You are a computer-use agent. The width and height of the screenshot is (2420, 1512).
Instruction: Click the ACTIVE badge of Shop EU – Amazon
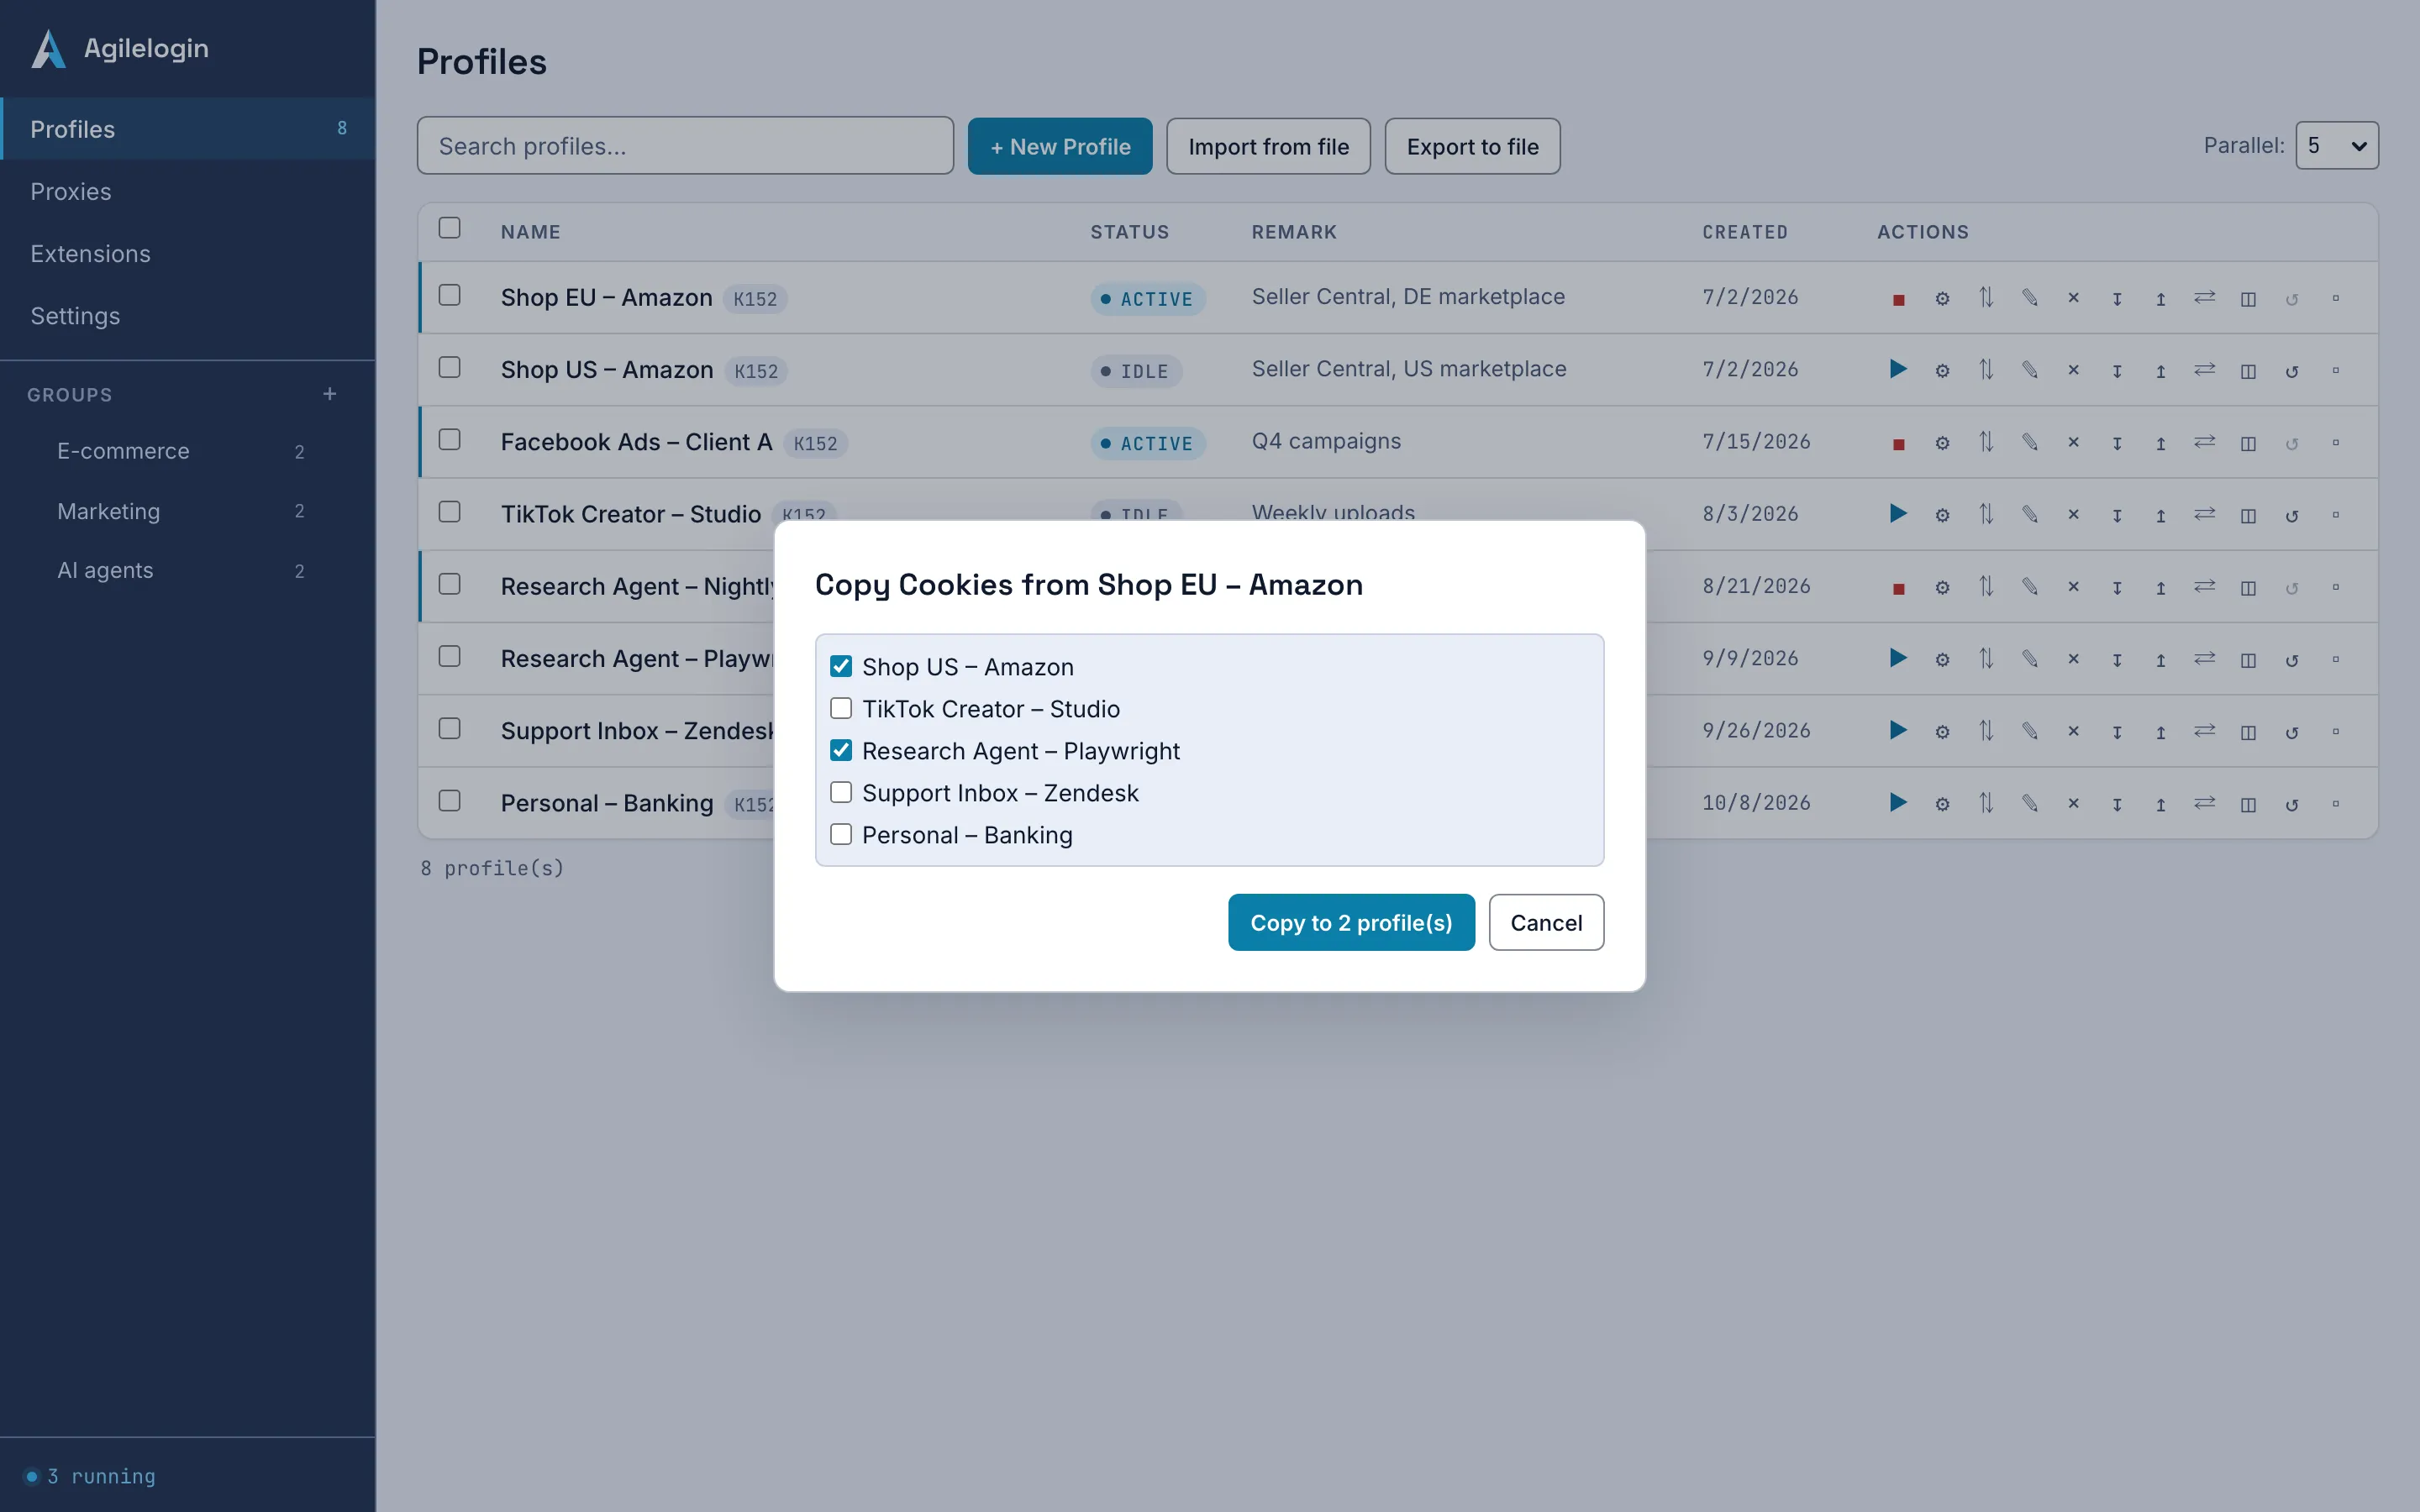pos(1148,299)
